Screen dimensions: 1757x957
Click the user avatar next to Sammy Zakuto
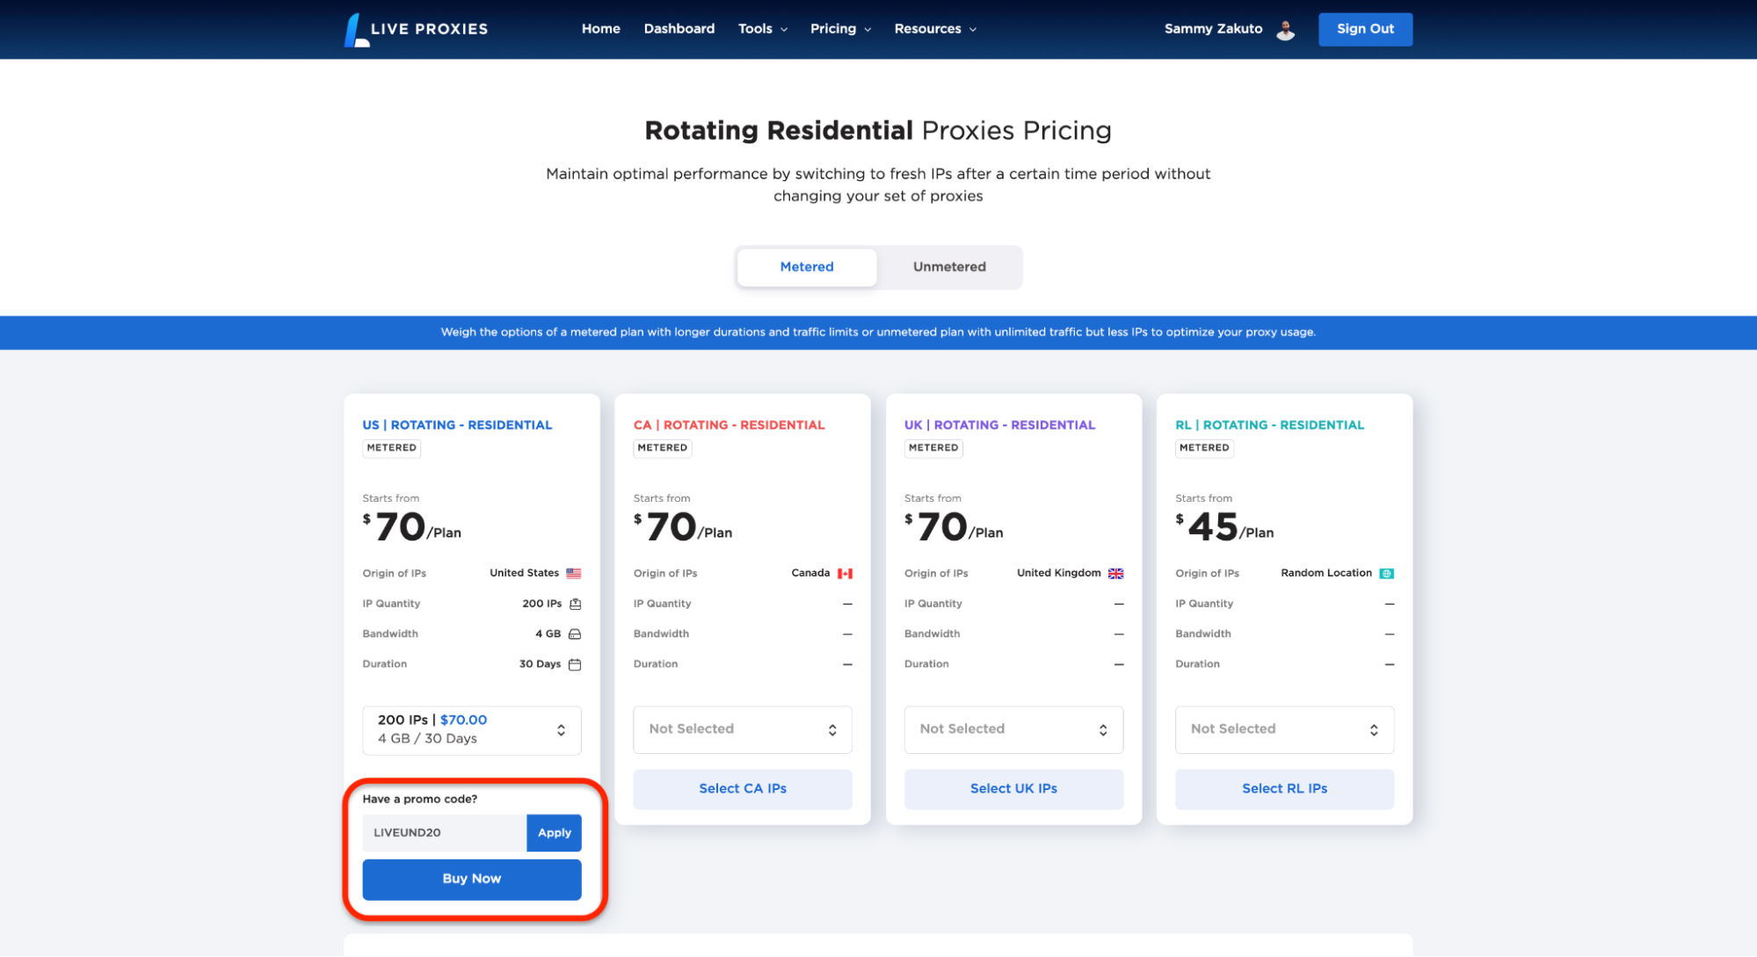pyautogui.click(x=1285, y=30)
